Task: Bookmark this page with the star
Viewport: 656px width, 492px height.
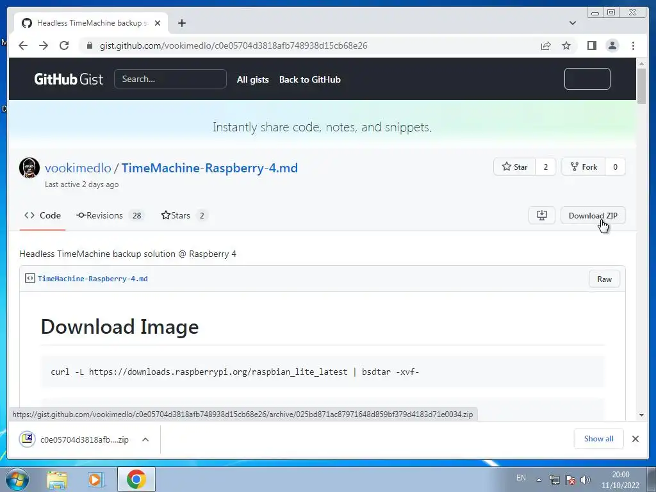Action: point(566,45)
